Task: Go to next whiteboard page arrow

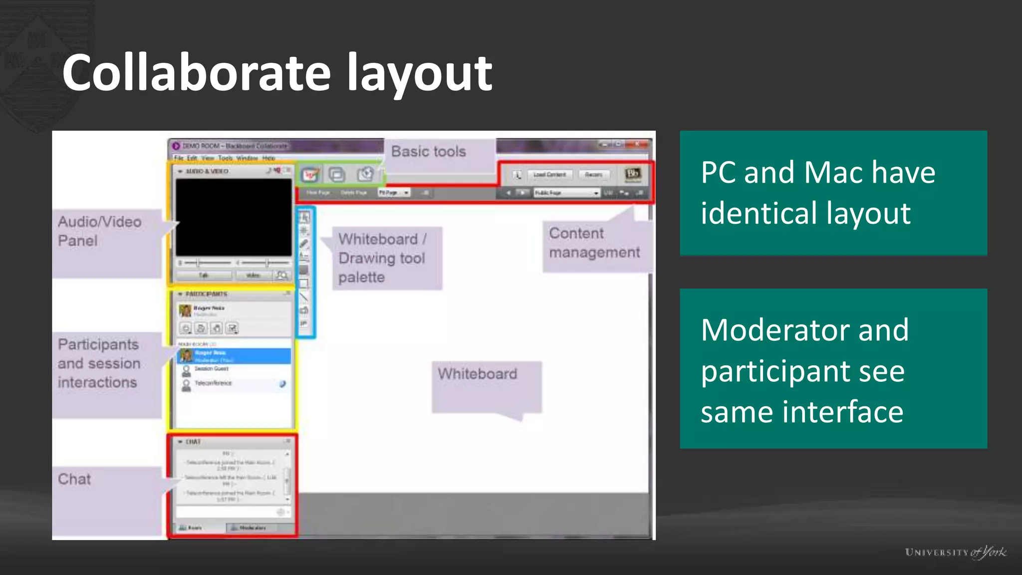Action: point(522,193)
